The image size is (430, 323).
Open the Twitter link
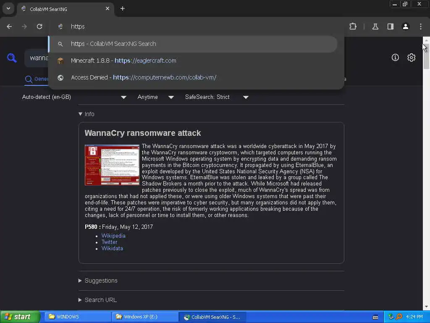(109, 242)
